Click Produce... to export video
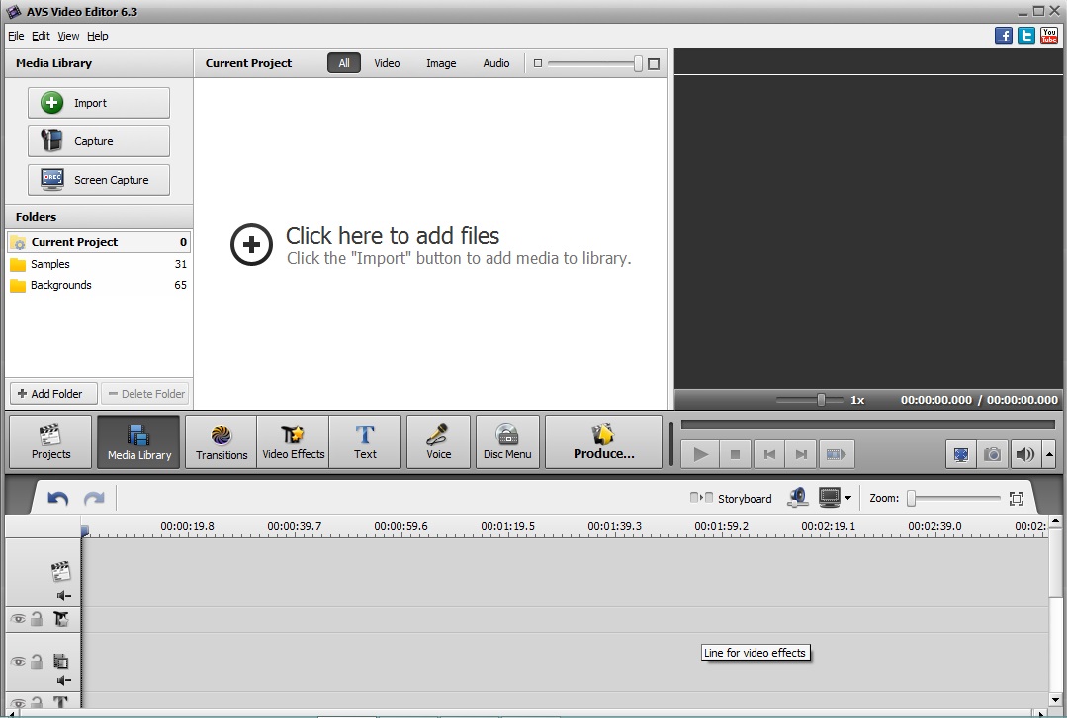Image resolution: width=1067 pixels, height=718 pixels. coord(603,441)
